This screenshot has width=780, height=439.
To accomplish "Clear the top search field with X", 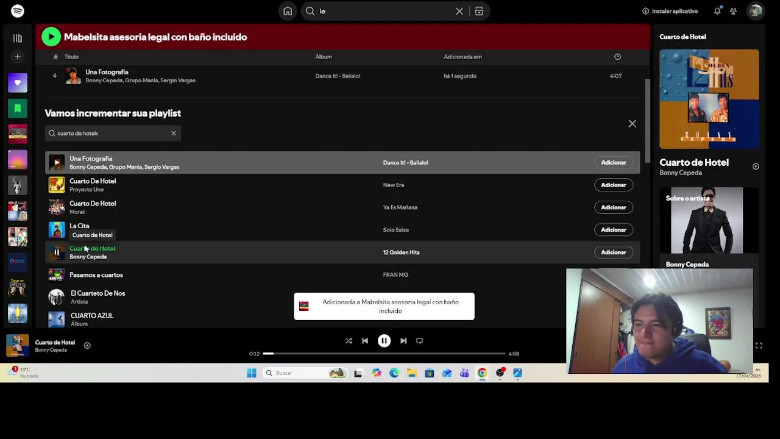I will coord(459,11).
